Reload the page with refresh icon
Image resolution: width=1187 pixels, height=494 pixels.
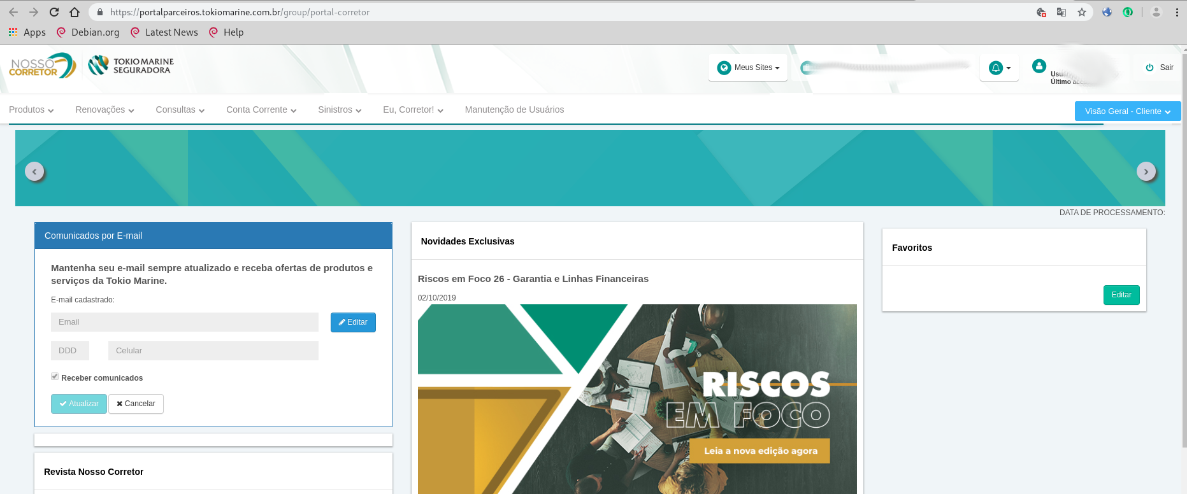coord(54,12)
